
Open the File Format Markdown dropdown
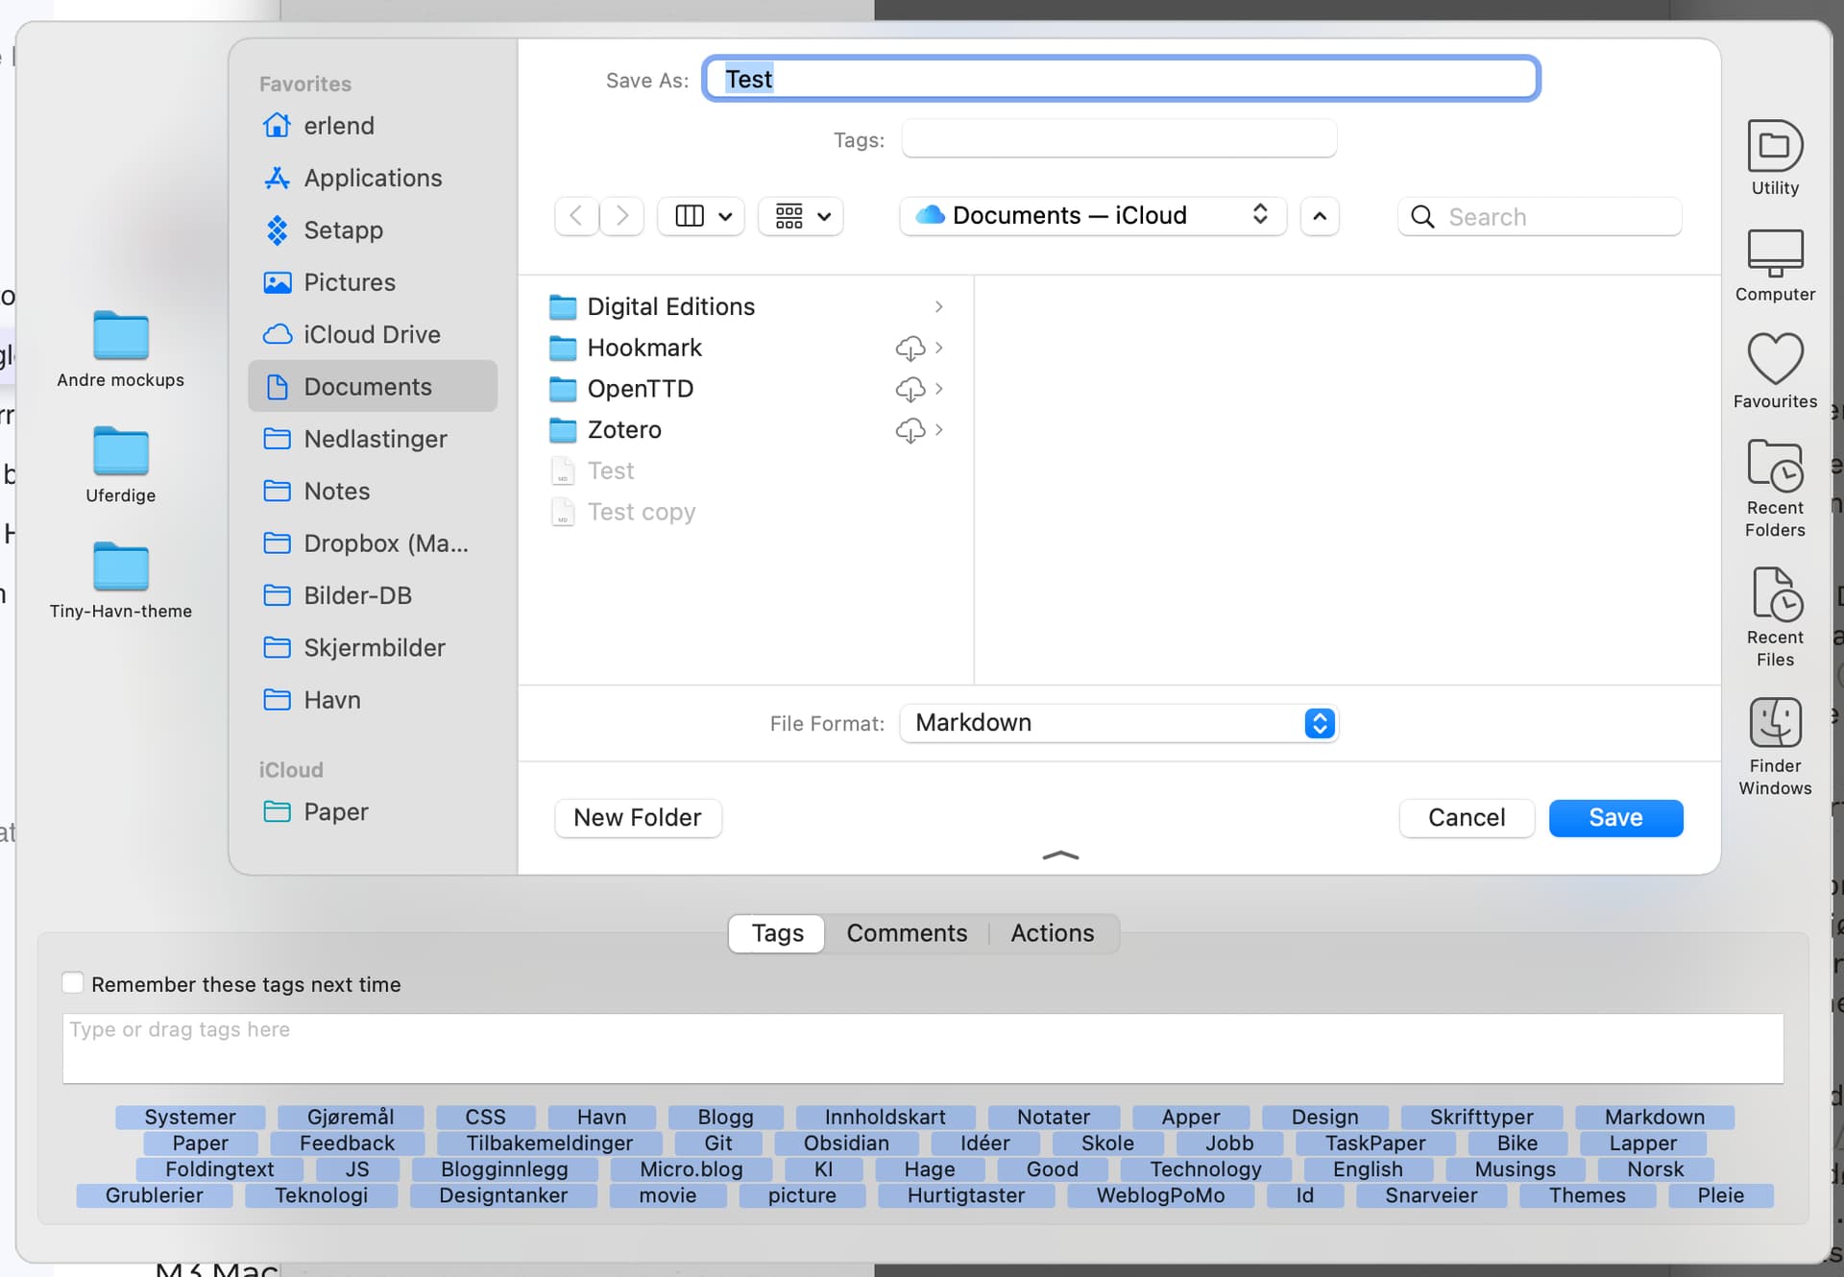1119,723
